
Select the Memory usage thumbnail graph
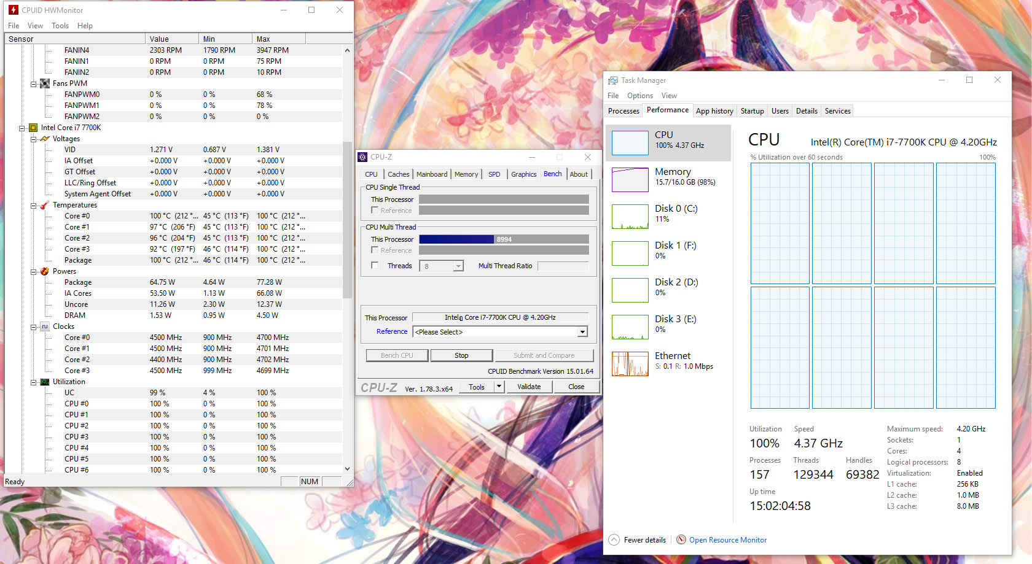[630, 179]
